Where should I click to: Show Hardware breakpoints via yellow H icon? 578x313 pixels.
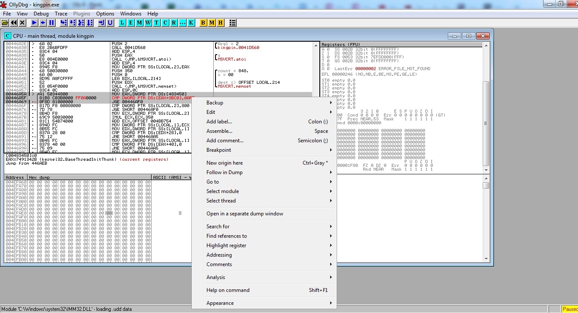[221, 22]
